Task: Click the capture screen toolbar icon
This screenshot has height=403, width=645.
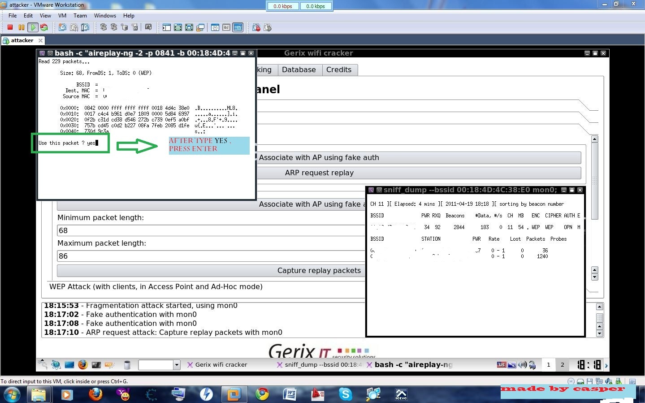Action: pos(148,27)
